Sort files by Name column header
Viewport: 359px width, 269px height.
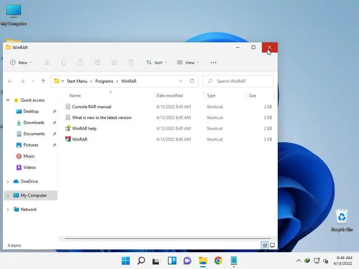[x=75, y=96]
